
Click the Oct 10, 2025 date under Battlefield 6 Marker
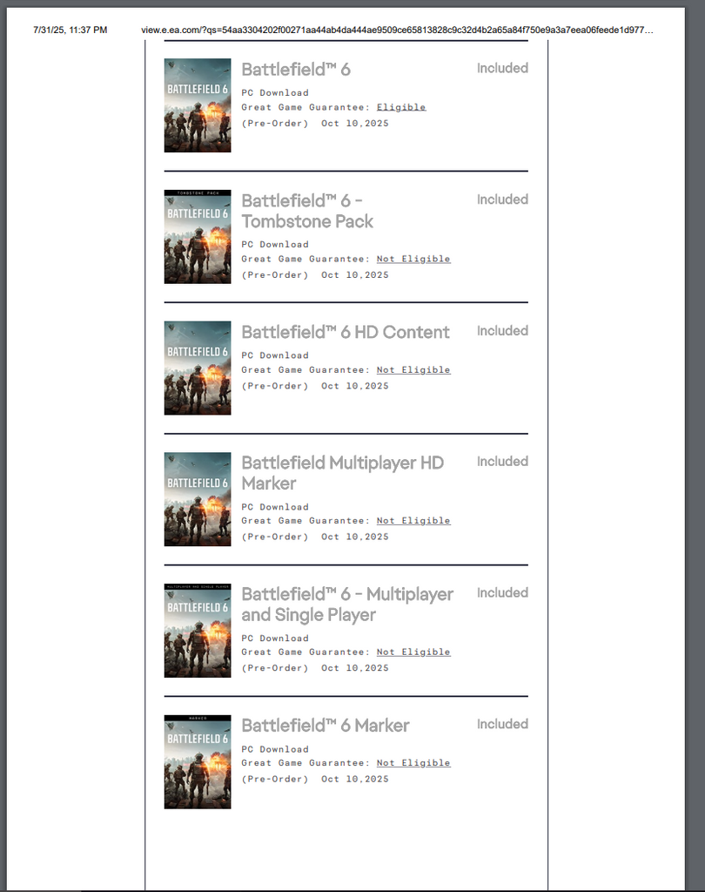pos(355,779)
